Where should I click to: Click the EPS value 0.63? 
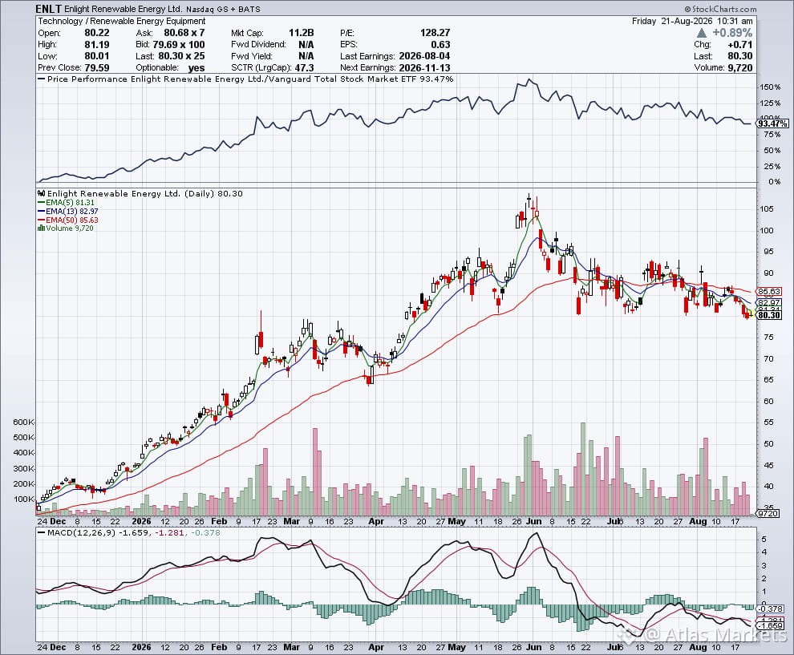pos(440,45)
